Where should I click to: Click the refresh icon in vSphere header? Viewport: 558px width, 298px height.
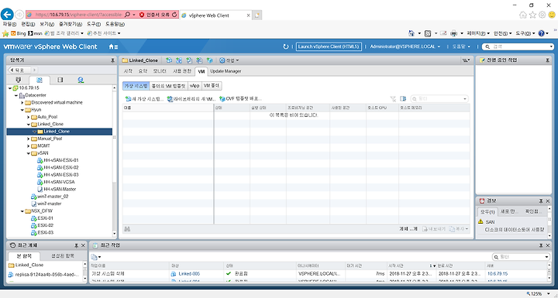click(x=285, y=46)
